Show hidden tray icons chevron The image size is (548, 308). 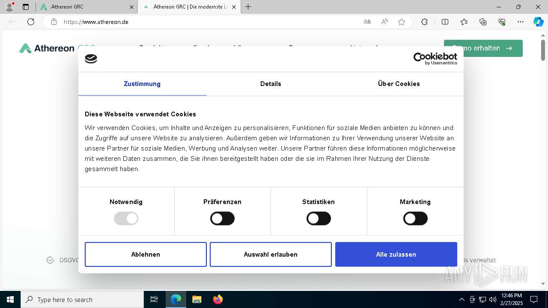point(462,299)
